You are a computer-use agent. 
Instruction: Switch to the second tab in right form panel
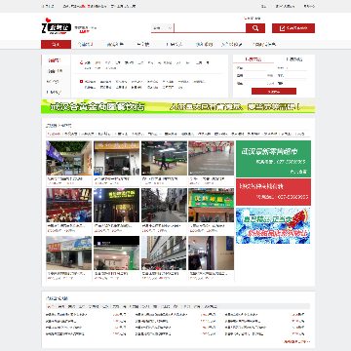[294, 59]
